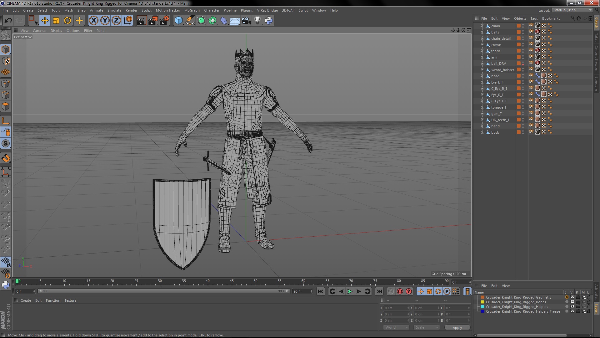Switch to Polygons mode
The height and width of the screenshot is (338, 600).
point(6,106)
